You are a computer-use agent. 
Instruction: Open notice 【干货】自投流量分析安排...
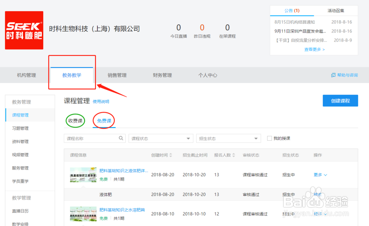pyautogui.click(x=301, y=40)
